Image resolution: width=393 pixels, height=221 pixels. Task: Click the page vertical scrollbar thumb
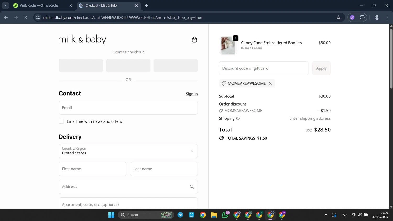click(x=391, y=58)
